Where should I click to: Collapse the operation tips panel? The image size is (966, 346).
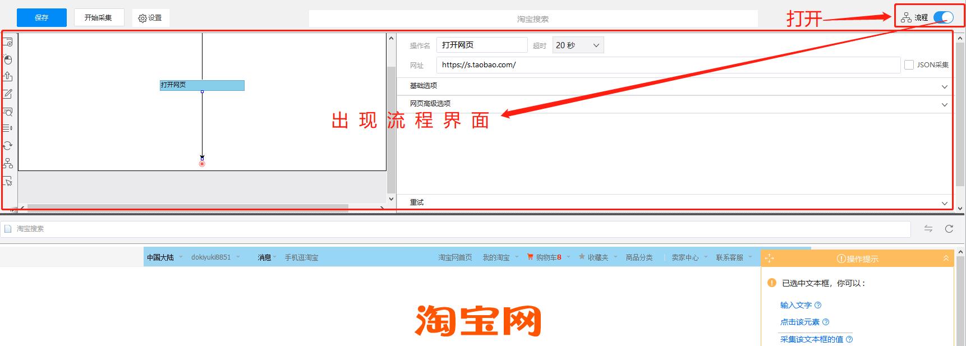coord(946,259)
